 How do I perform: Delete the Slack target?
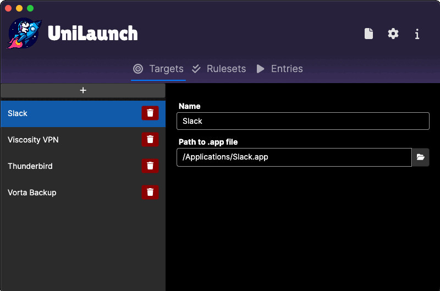click(x=150, y=113)
